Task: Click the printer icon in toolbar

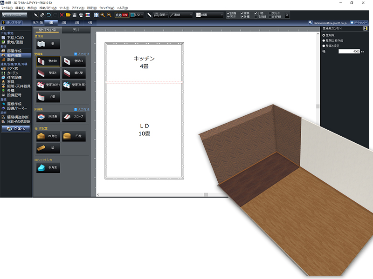Action: (81, 15)
